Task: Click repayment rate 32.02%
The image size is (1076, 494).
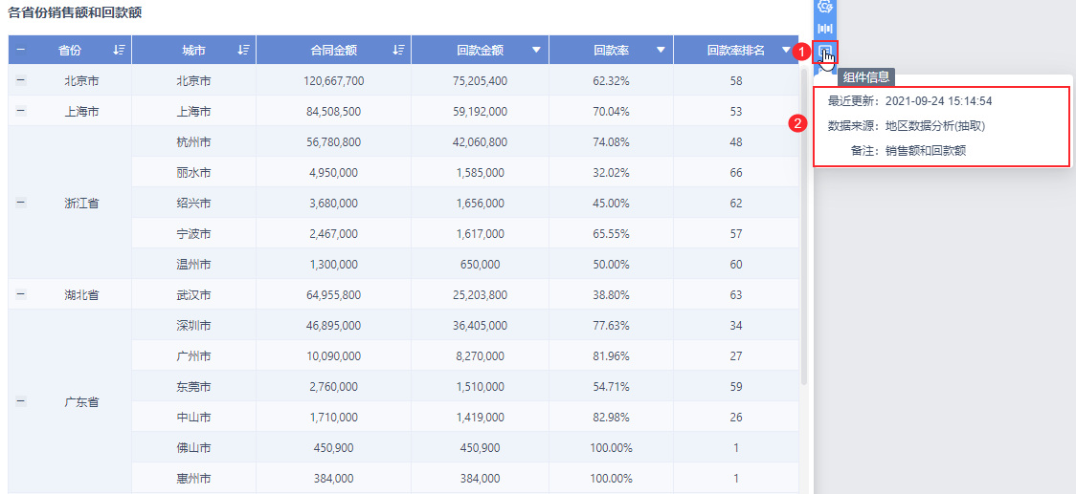Action: coord(612,173)
